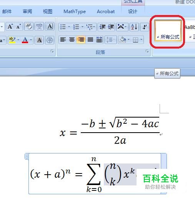Apply red font color button

click(x=25, y=40)
